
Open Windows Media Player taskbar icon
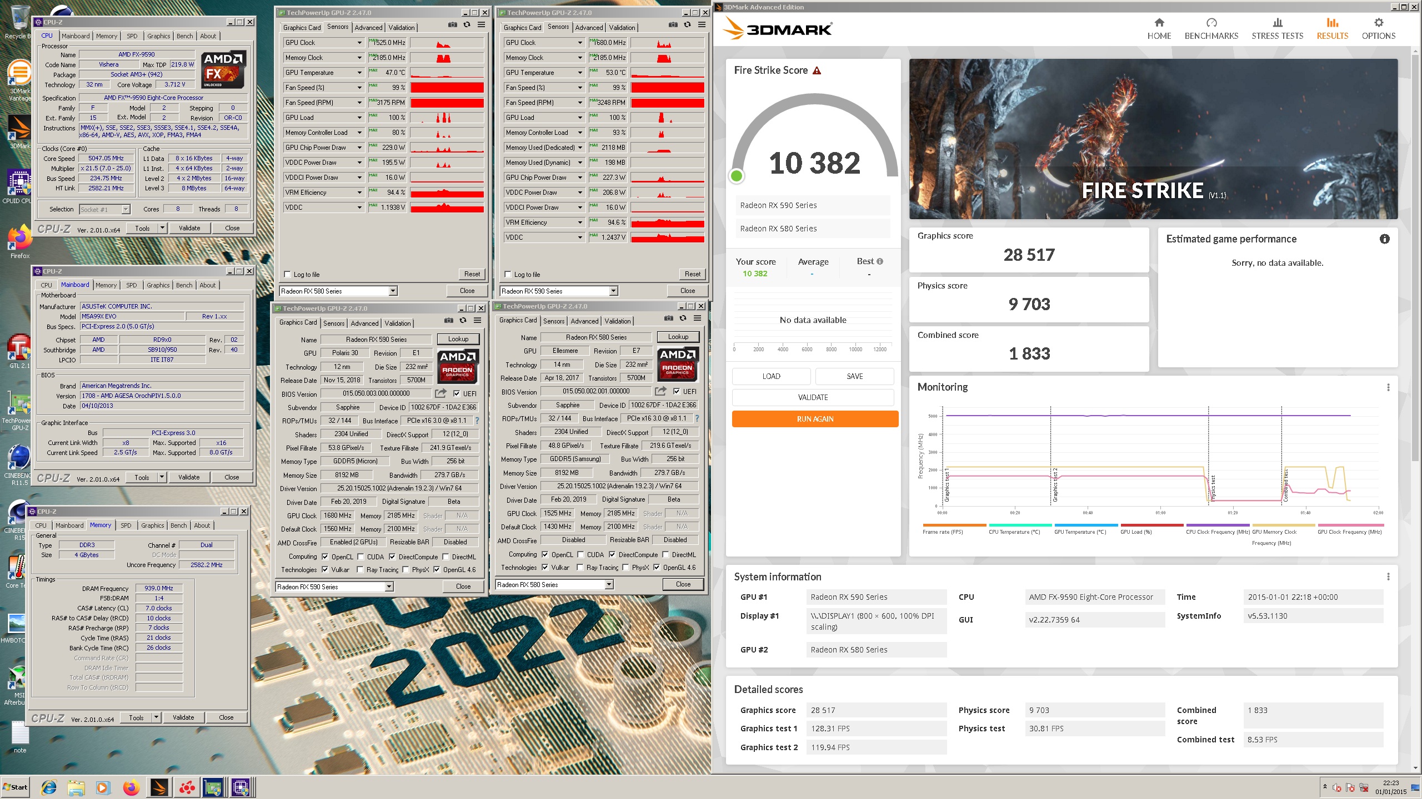pyautogui.click(x=103, y=787)
